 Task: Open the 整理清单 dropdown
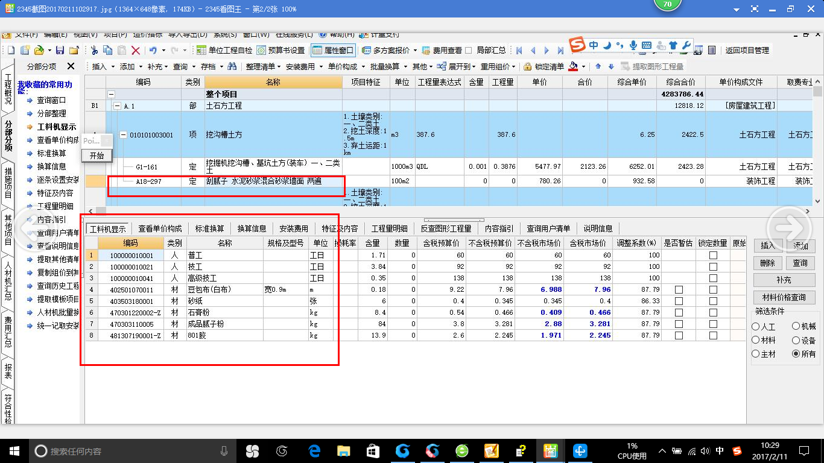[x=263, y=66]
